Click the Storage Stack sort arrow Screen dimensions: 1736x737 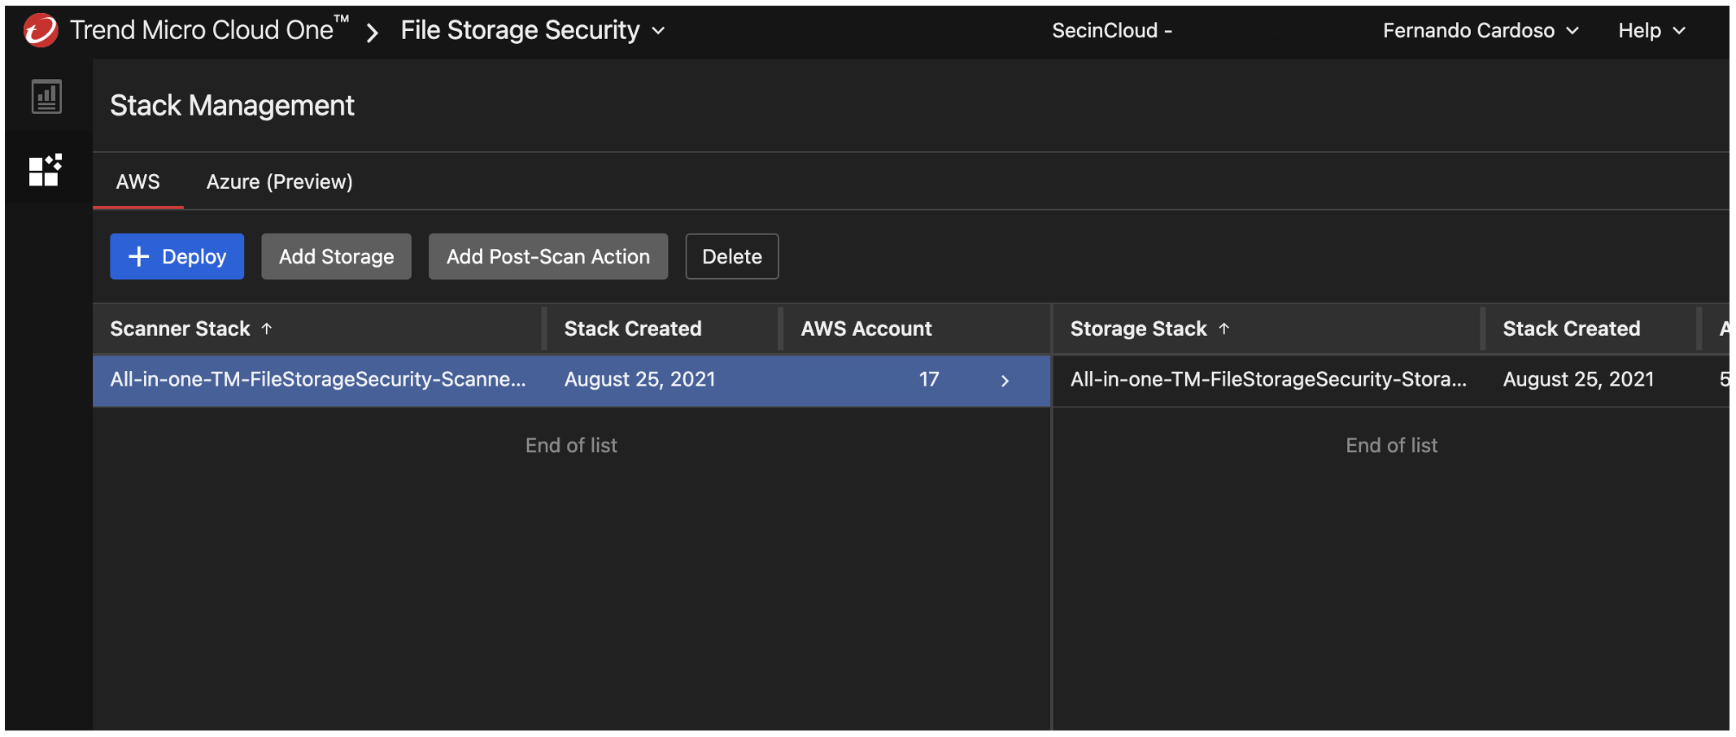pos(1224,329)
